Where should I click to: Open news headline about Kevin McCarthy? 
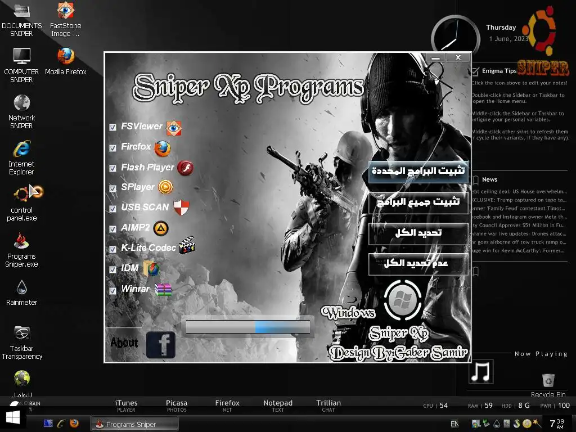pyautogui.click(x=518, y=250)
